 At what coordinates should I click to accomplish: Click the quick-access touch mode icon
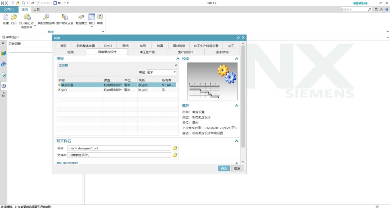coord(32,3)
